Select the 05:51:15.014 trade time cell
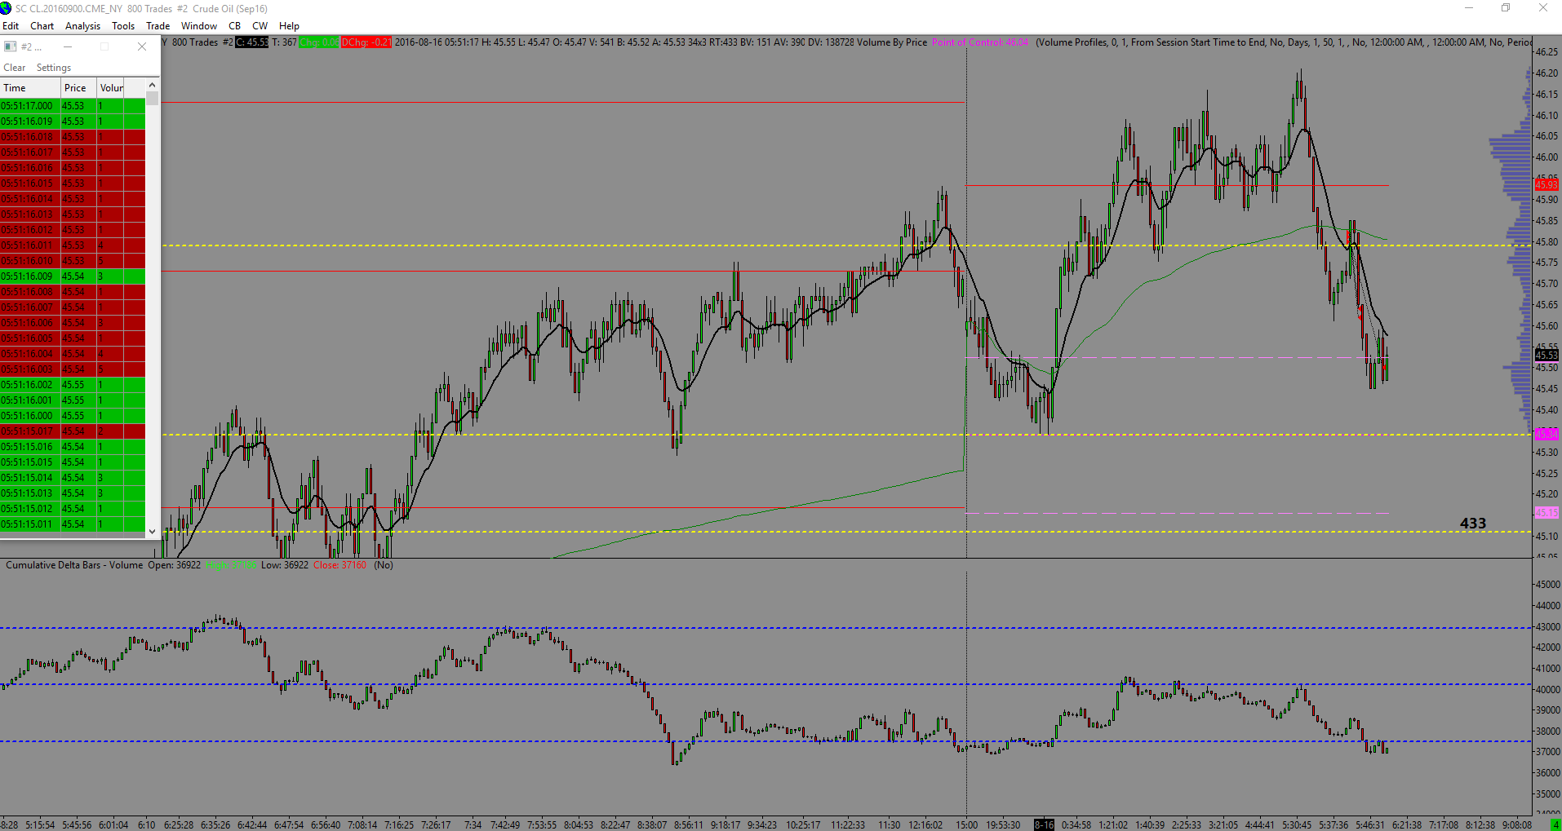The width and height of the screenshot is (1562, 831). (x=30, y=478)
